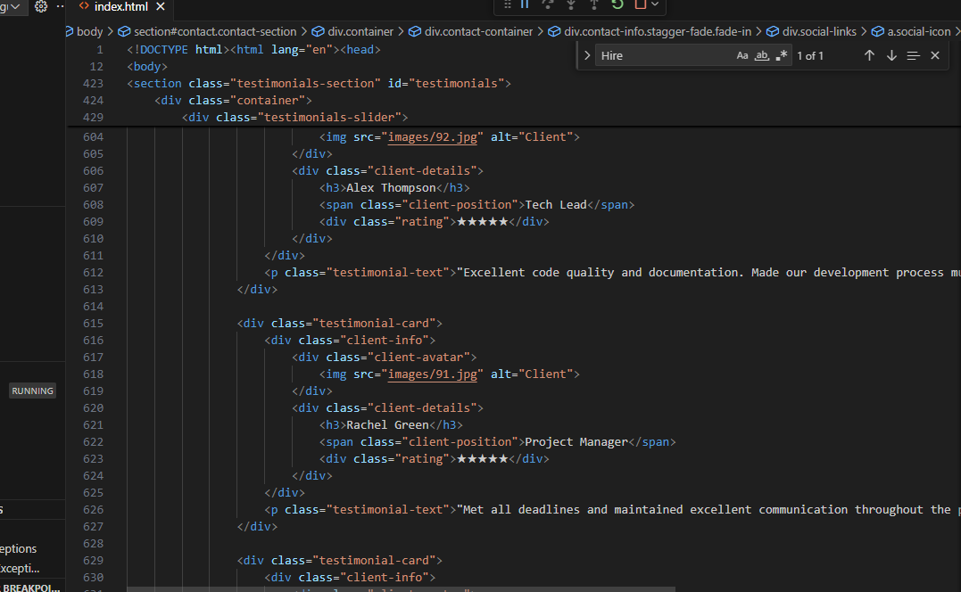Image resolution: width=961 pixels, height=592 pixels.
Task: Expand the chevron after div.social-links breadcrumb
Action: coord(864,31)
